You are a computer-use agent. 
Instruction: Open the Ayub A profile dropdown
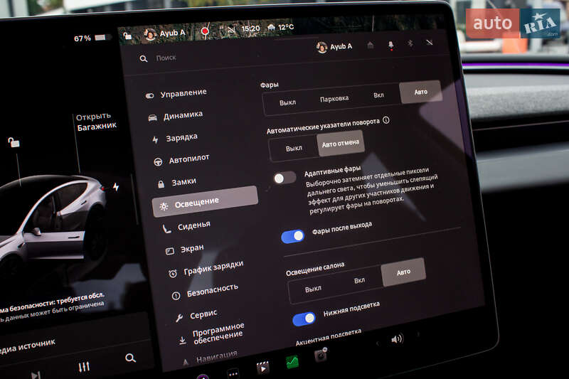[334, 47]
